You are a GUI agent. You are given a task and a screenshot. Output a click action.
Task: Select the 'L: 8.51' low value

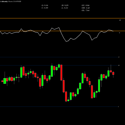(65, 8)
